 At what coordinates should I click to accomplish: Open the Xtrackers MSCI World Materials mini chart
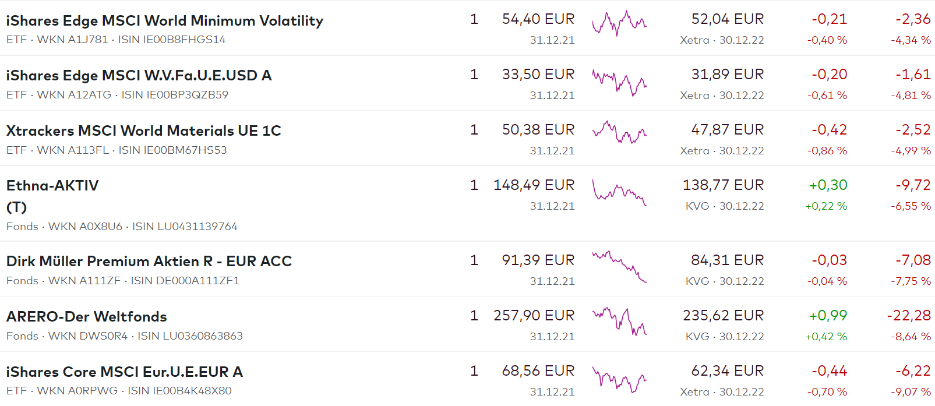(619, 132)
